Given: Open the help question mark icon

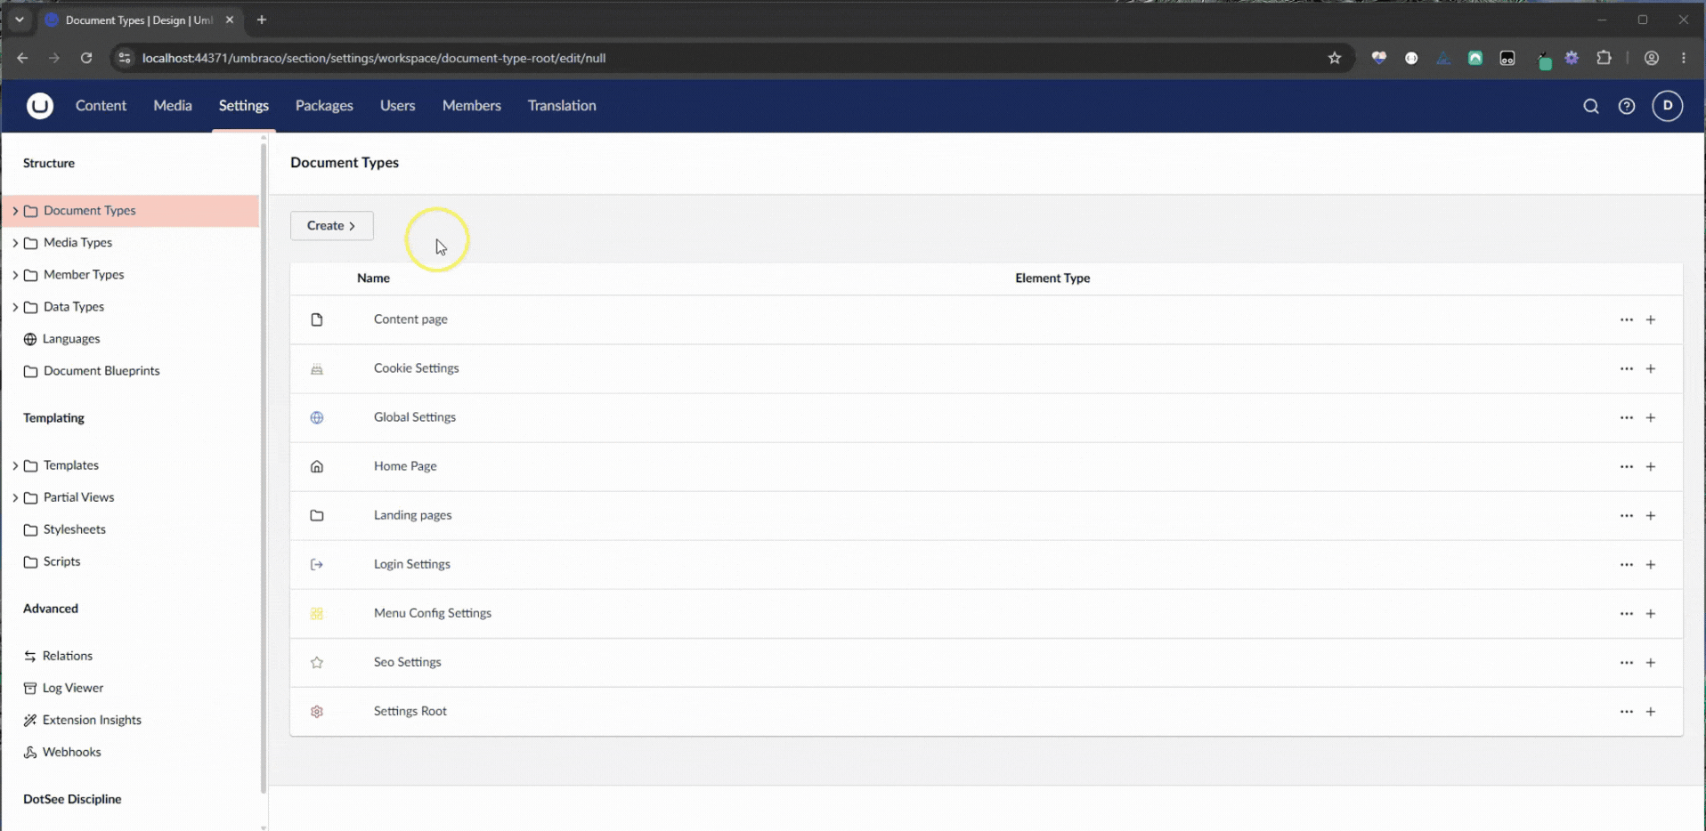Looking at the screenshot, I should click(x=1627, y=107).
